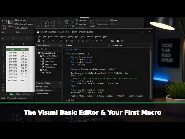Click the View Microsoft Excel icon in VBA toolbar
185x139 pixels.
(x=38, y=41)
